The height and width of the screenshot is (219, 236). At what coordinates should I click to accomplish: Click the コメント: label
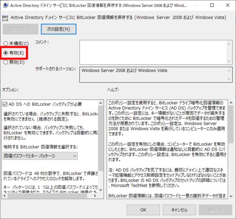(42, 42)
